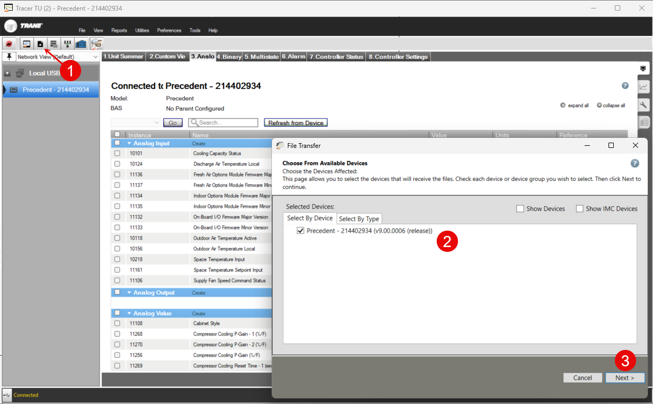The image size is (653, 404).
Task: Click Create link in Analog Input header
Action: [199, 144]
